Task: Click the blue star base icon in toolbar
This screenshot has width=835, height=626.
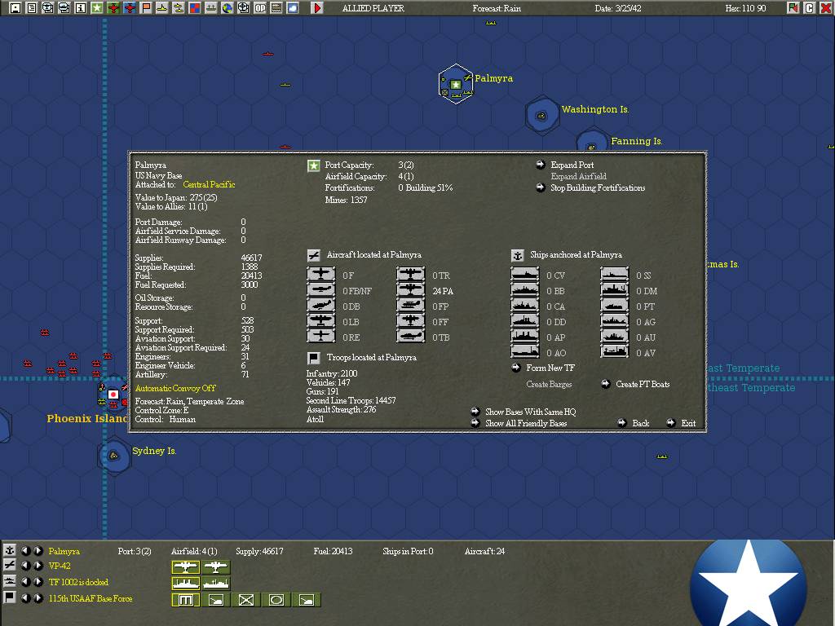Action: pos(96,8)
